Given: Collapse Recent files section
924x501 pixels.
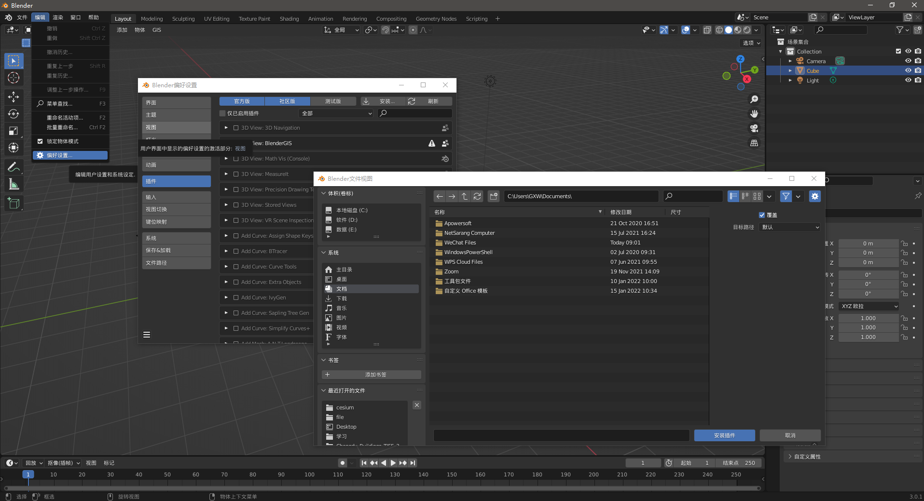Looking at the screenshot, I should pyautogui.click(x=324, y=391).
